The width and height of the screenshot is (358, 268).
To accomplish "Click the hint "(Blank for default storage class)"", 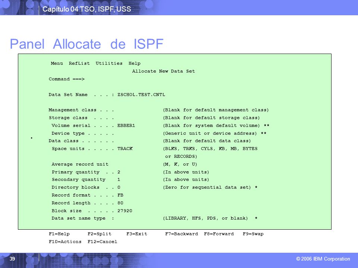I will tap(211, 118).
